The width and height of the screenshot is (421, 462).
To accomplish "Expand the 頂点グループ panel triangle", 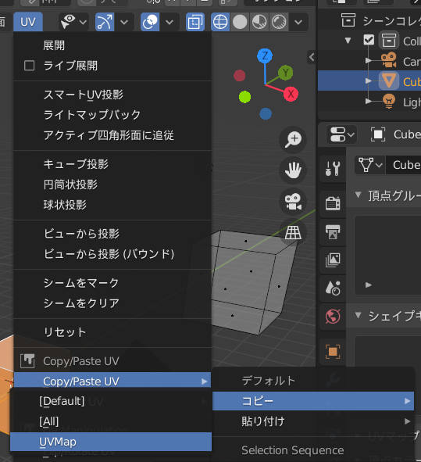I will [x=358, y=195].
